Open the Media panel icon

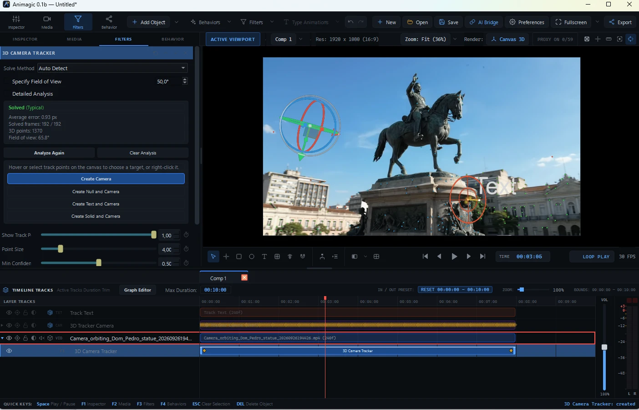47,22
